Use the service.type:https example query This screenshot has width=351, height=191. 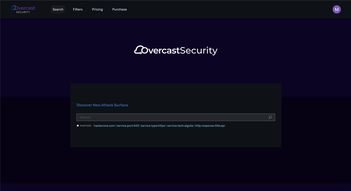tap(153, 125)
